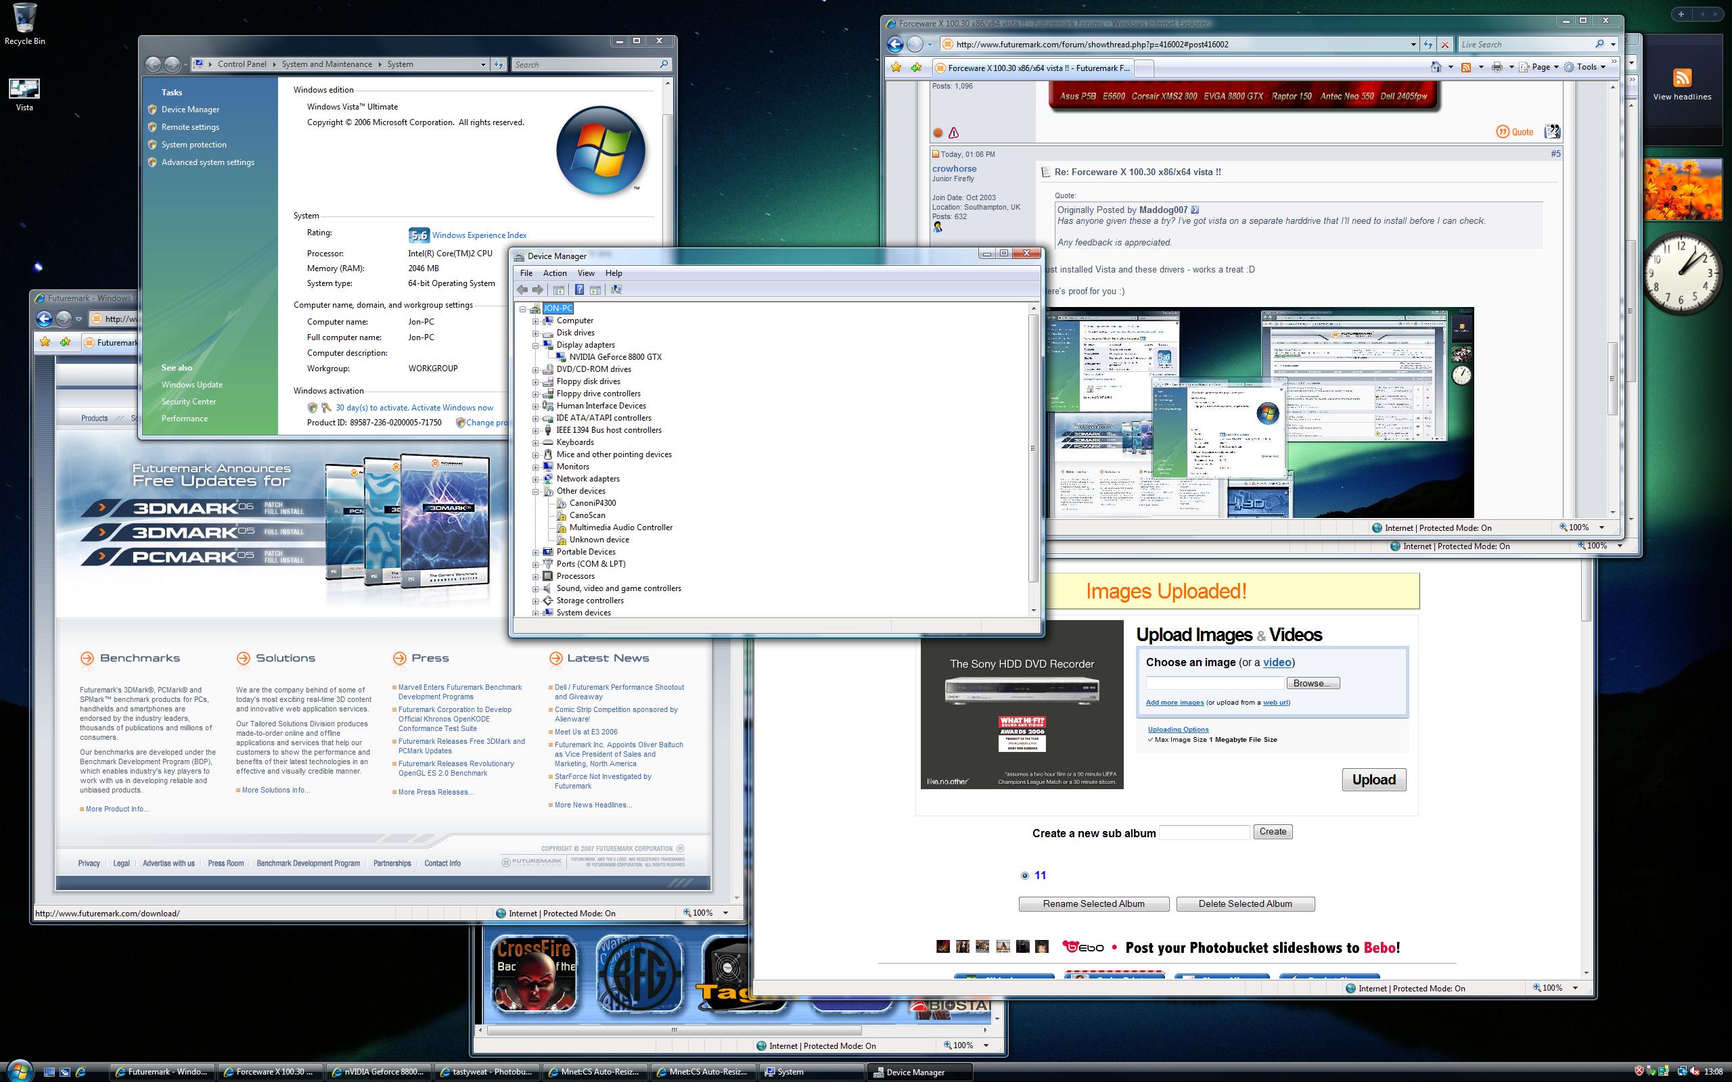Screen dimensions: 1732x1082
Task: Collapse JON-PC root node in Device Manager
Action: (x=522, y=309)
